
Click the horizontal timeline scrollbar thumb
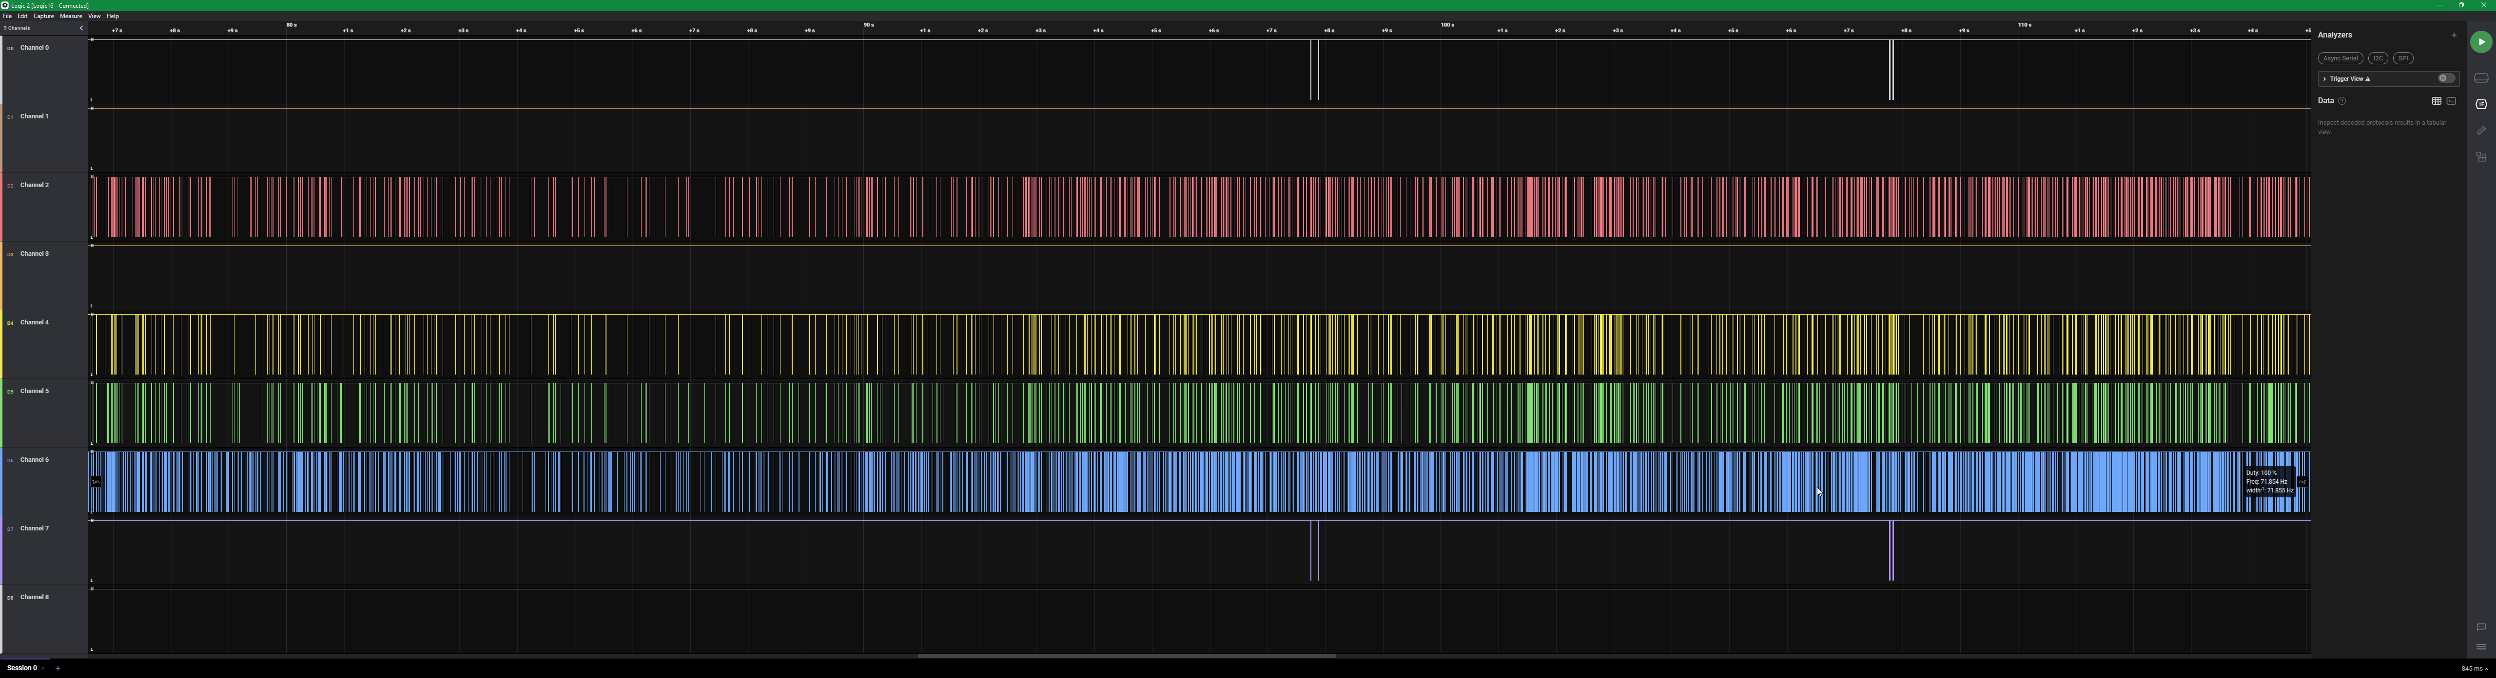(1126, 657)
